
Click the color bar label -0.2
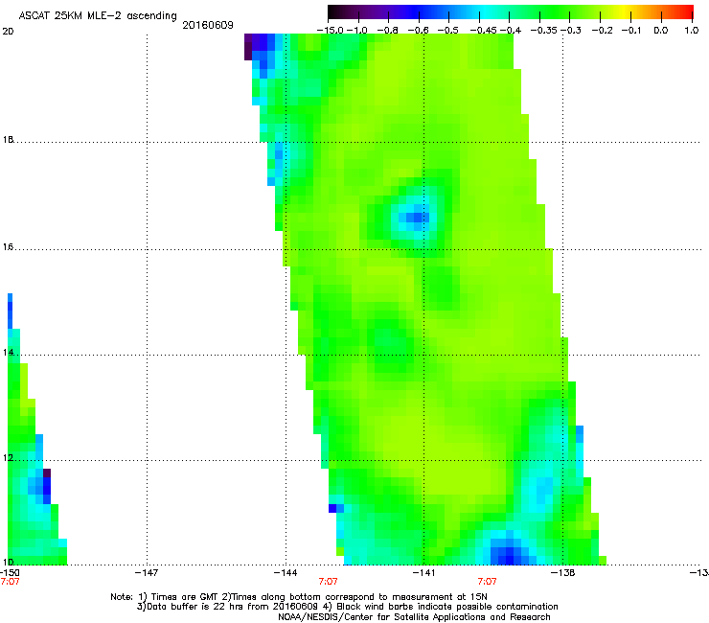coord(603,31)
